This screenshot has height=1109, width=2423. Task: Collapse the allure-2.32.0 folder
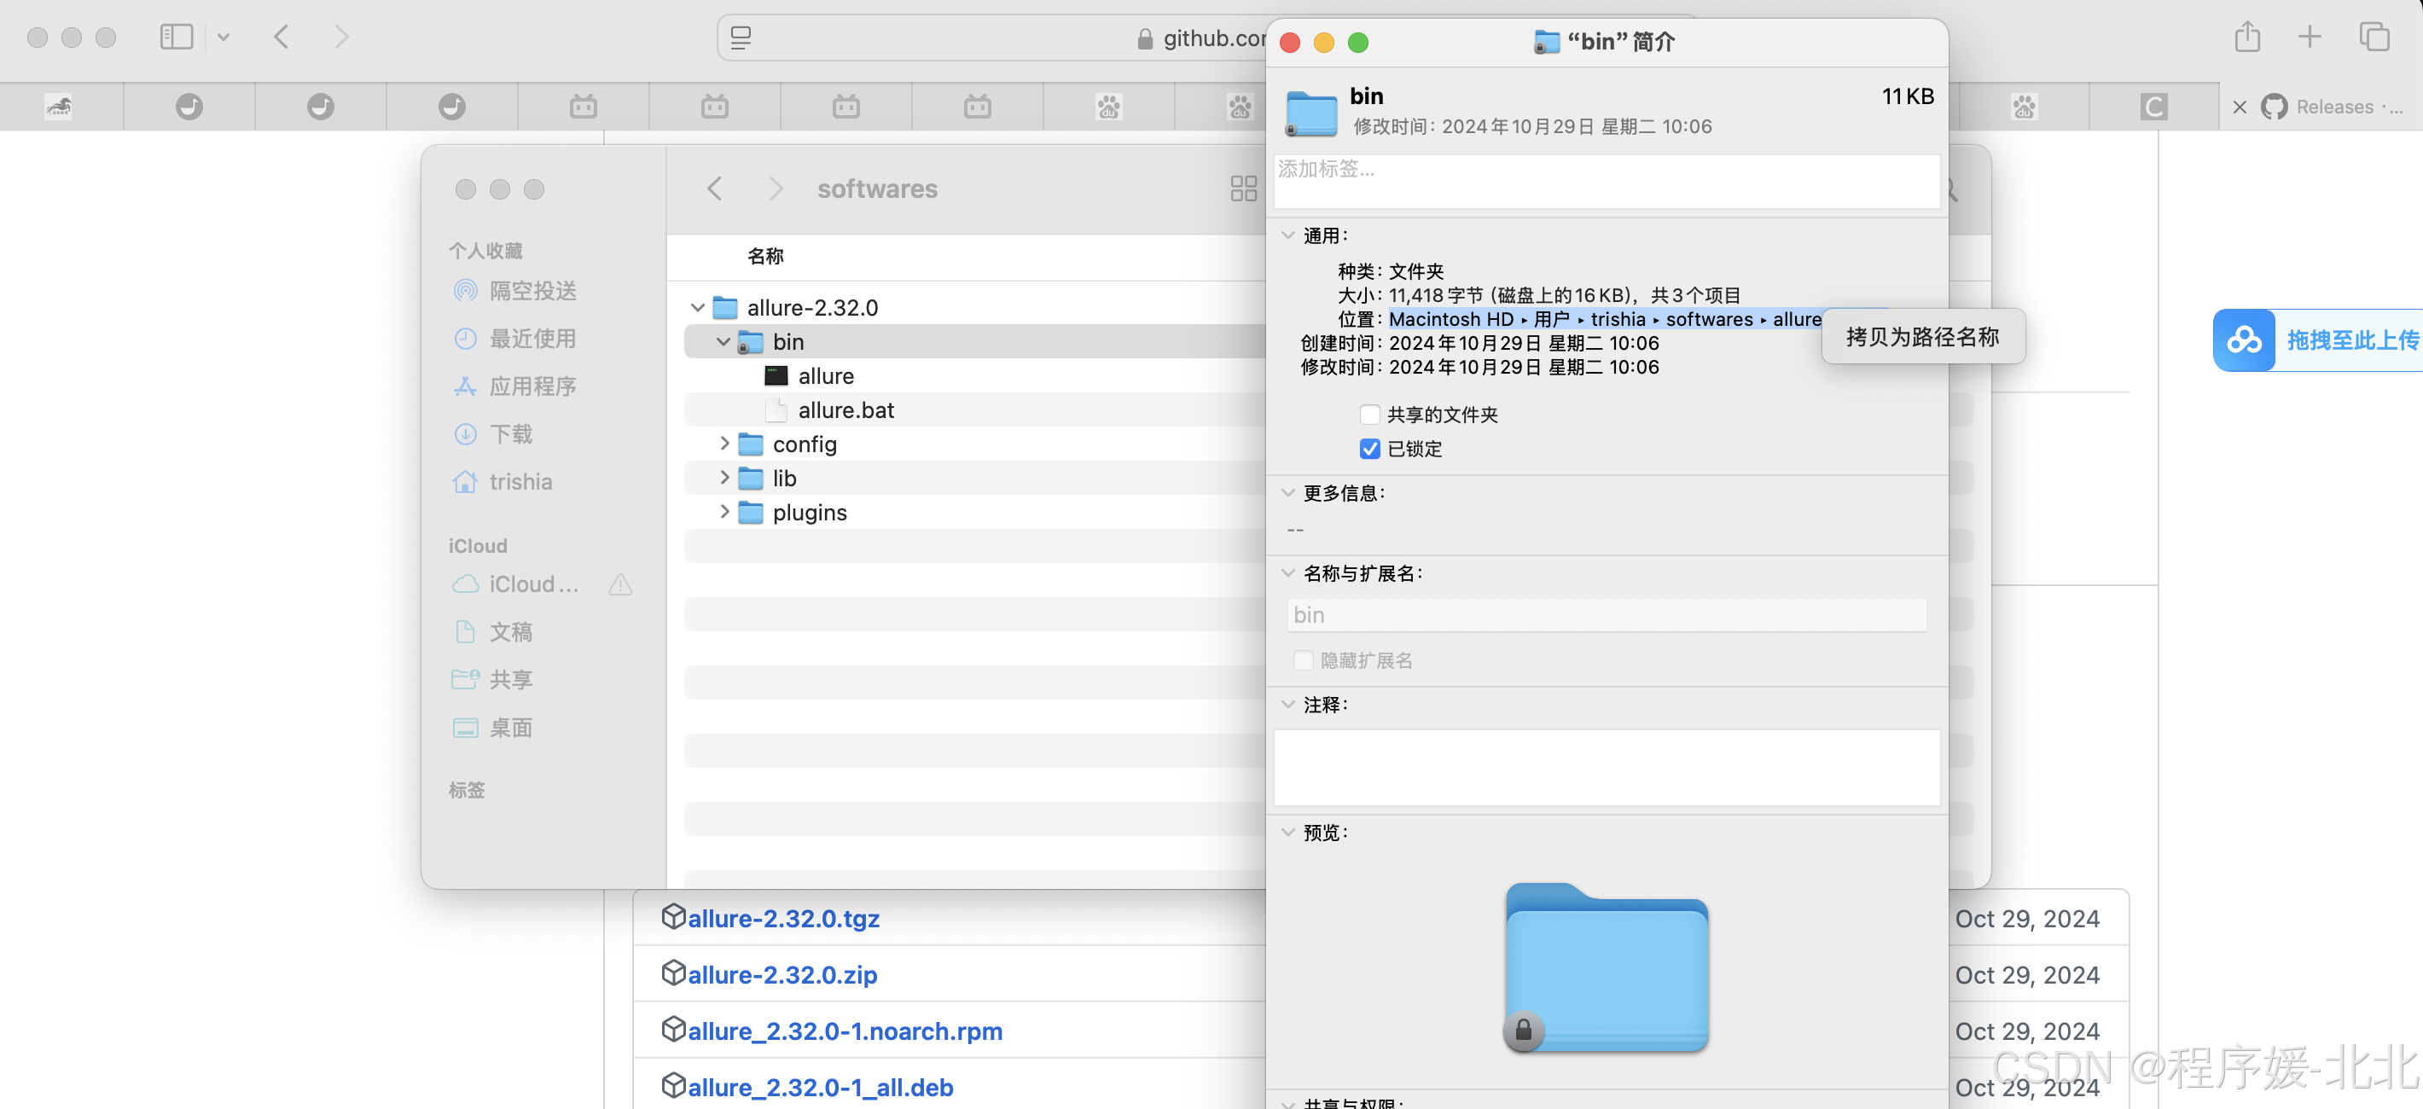(697, 308)
